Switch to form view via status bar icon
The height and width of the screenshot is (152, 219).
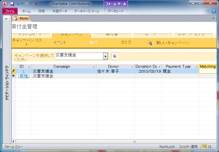tap(204, 147)
